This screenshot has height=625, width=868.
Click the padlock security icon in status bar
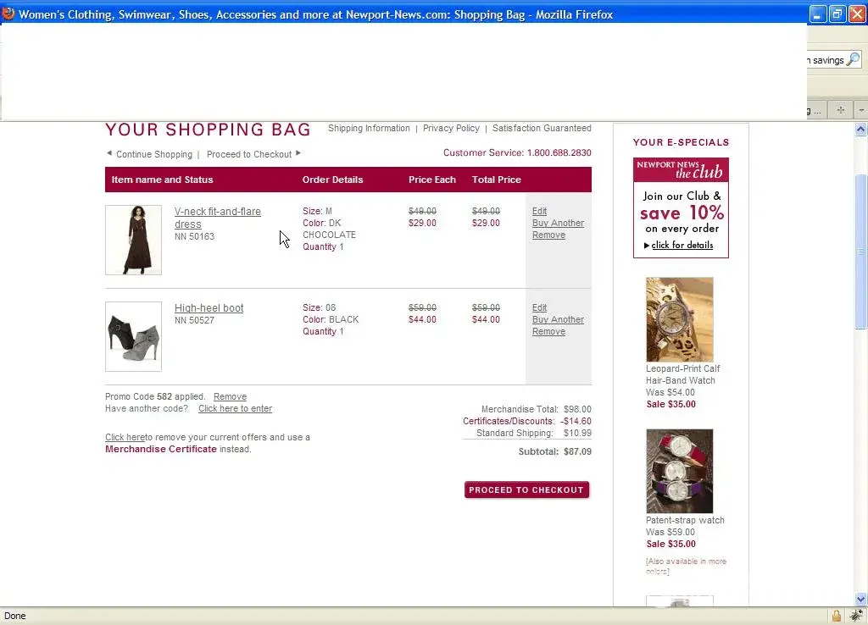click(x=837, y=616)
